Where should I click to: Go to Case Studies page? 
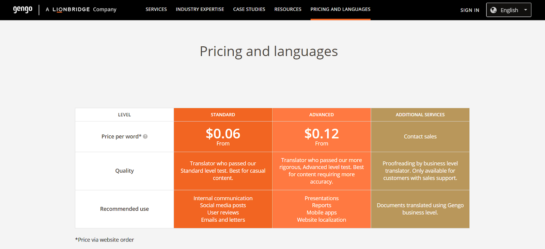coord(249,9)
